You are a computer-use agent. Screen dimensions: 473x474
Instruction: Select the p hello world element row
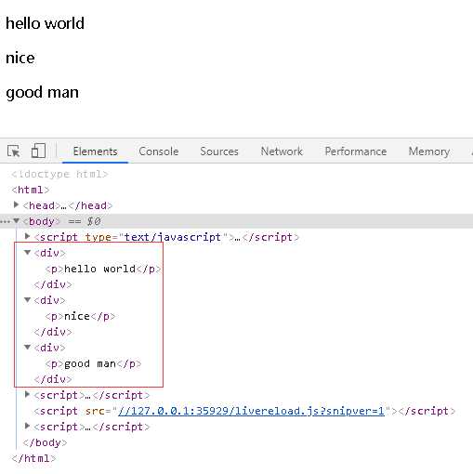[103, 269]
